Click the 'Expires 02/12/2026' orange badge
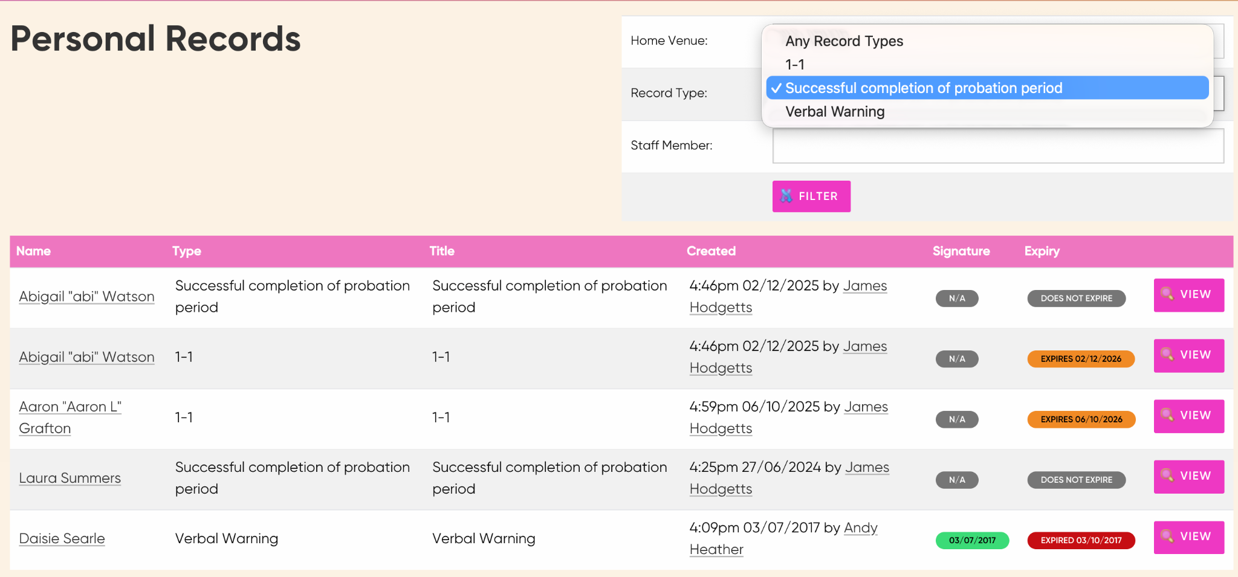This screenshot has height=577, width=1238. (x=1081, y=359)
